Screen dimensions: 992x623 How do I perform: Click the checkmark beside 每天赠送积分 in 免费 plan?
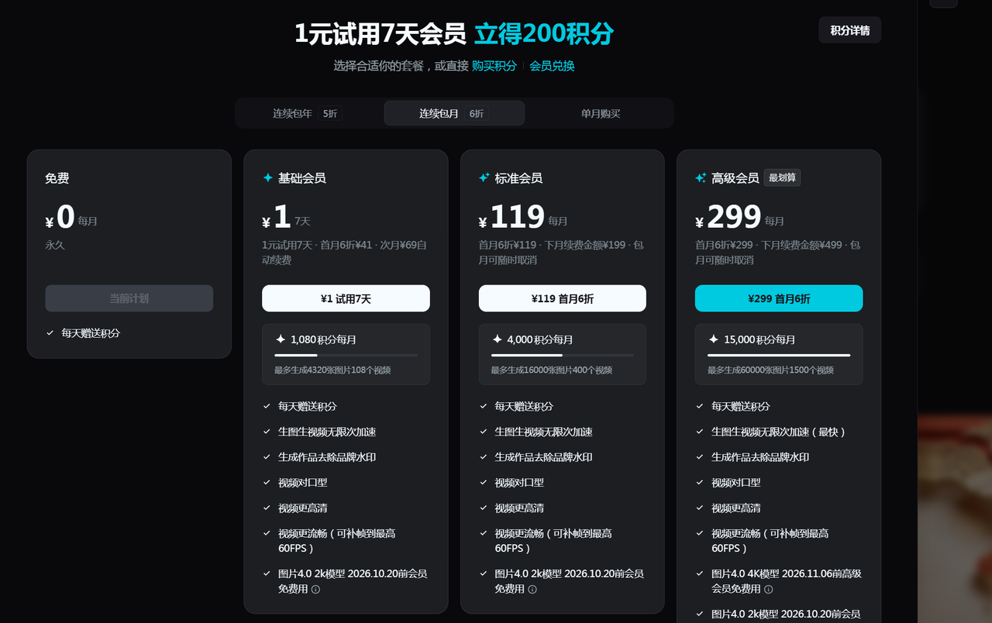pos(50,333)
